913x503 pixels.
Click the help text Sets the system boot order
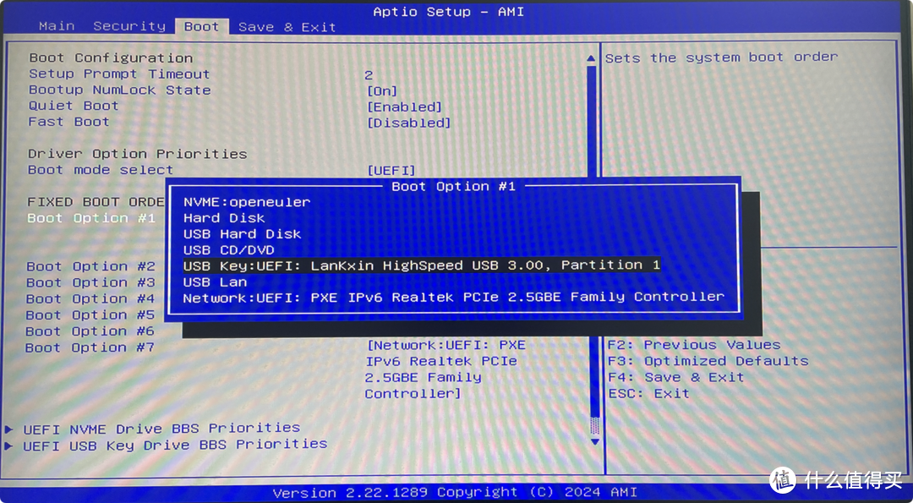(x=721, y=57)
